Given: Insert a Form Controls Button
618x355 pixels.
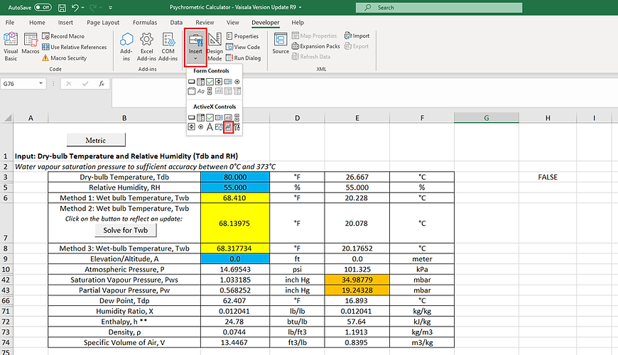Looking at the screenshot, I should pyautogui.click(x=192, y=82).
